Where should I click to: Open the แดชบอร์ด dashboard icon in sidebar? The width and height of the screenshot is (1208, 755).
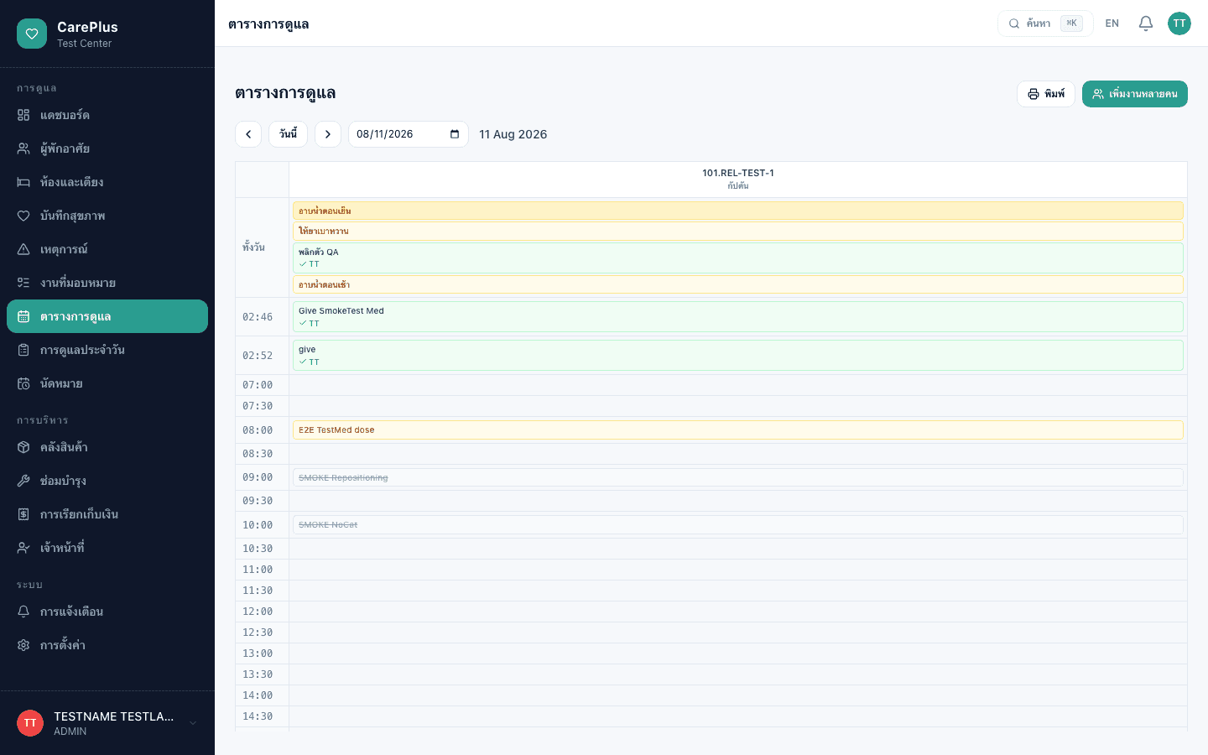pyautogui.click(x=23, y=115)
